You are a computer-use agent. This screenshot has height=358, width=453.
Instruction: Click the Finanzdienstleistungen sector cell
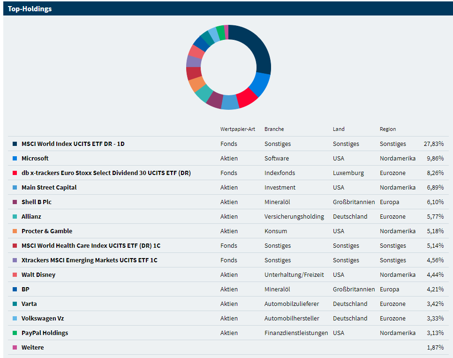(296, 333)
